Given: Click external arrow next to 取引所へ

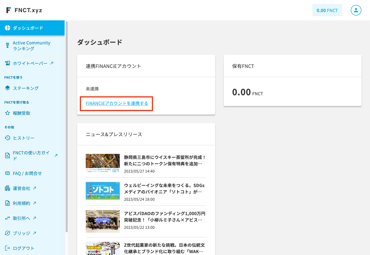Looking at the screenshot, I should [x=35, y=218].
